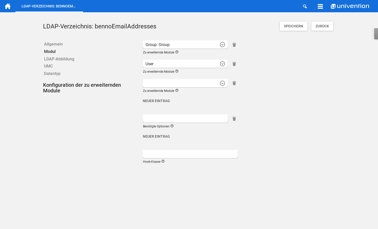Open the hamburger menu icon
The image size is (378, 229).
[320, 6]
